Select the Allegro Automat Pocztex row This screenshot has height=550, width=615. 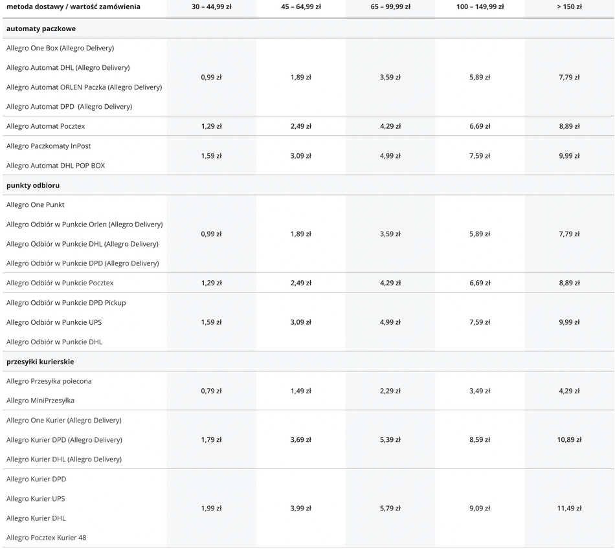45,126
